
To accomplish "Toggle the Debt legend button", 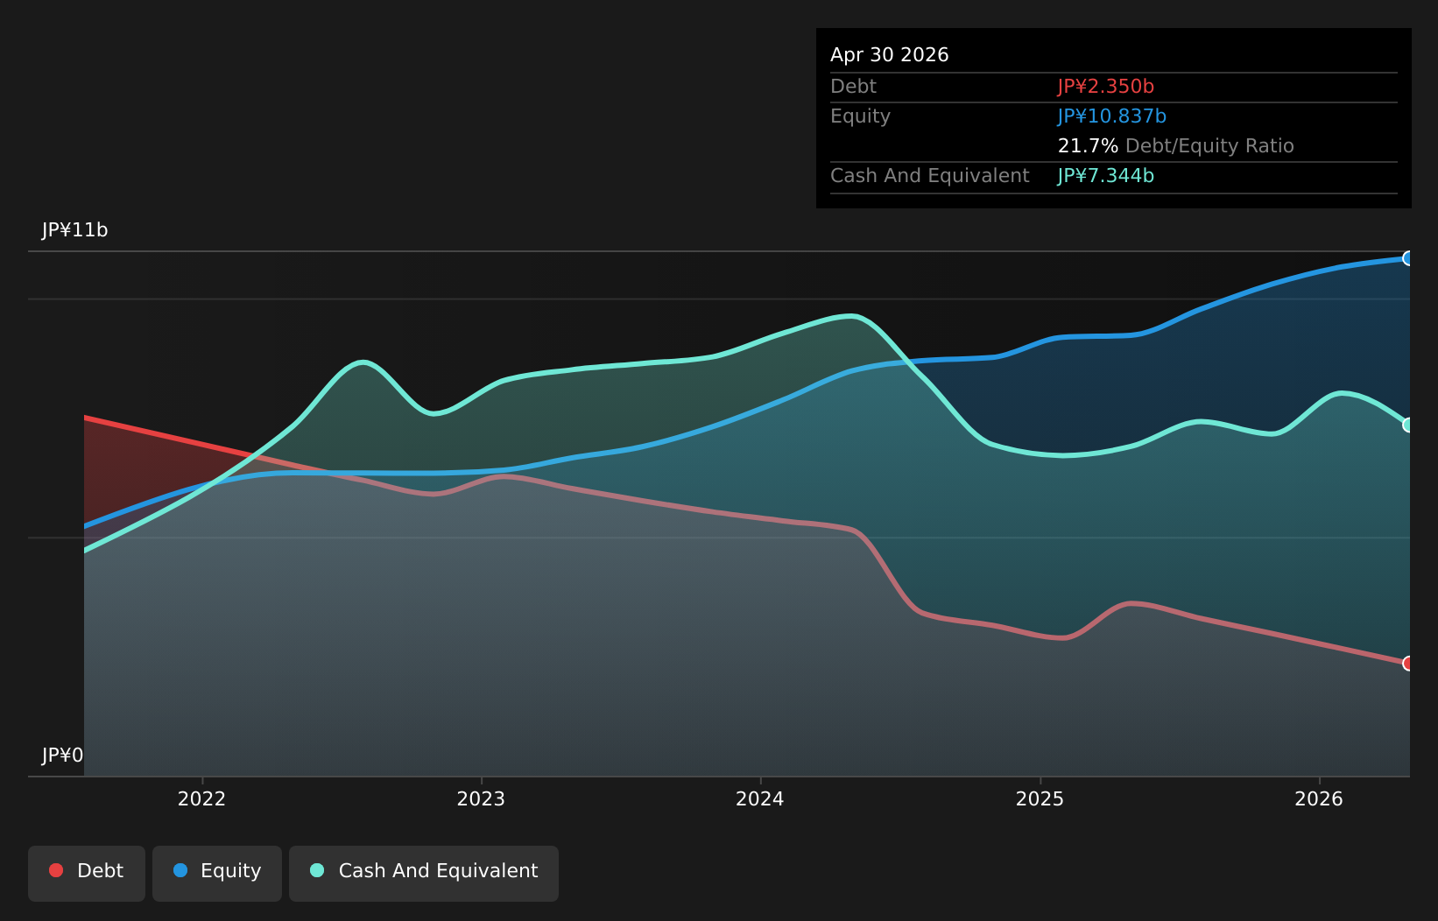I will (x=87, y=873).
